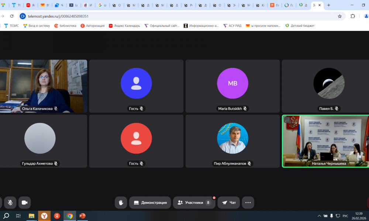
Task: Open the Яндекс Календарь bookmark
Action: (124, 26)
